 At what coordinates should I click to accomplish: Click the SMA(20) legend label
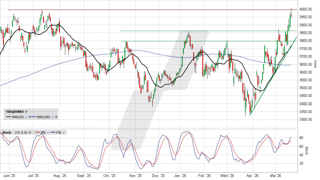(x=18, y=117)
